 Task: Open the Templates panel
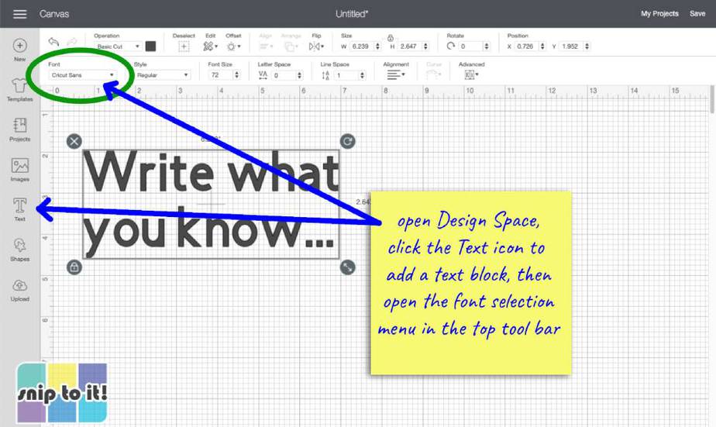tap(19, 85)
